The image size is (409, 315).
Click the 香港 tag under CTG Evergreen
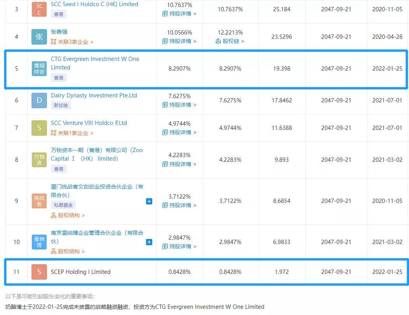pos(58,78)
